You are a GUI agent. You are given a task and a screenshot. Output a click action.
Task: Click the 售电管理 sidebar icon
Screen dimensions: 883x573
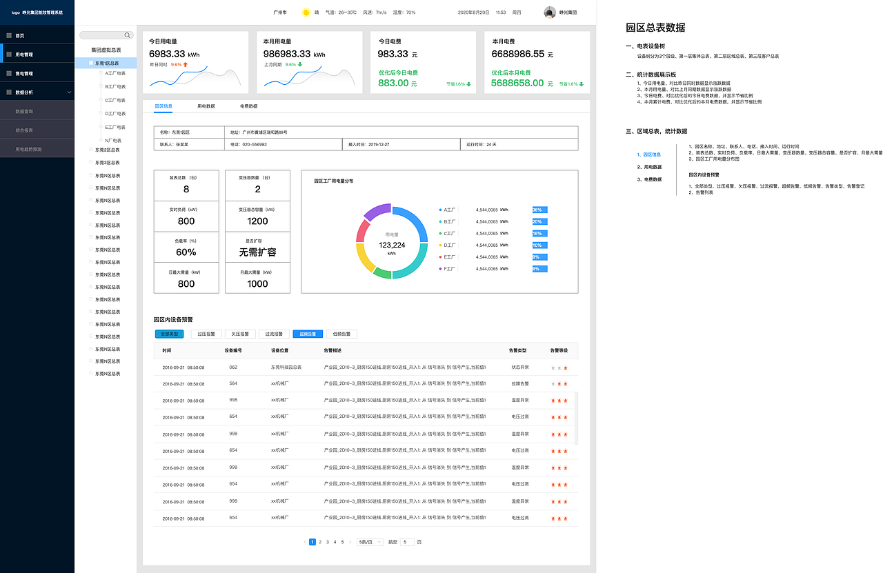pyautogui.click(x=9, y=73)
